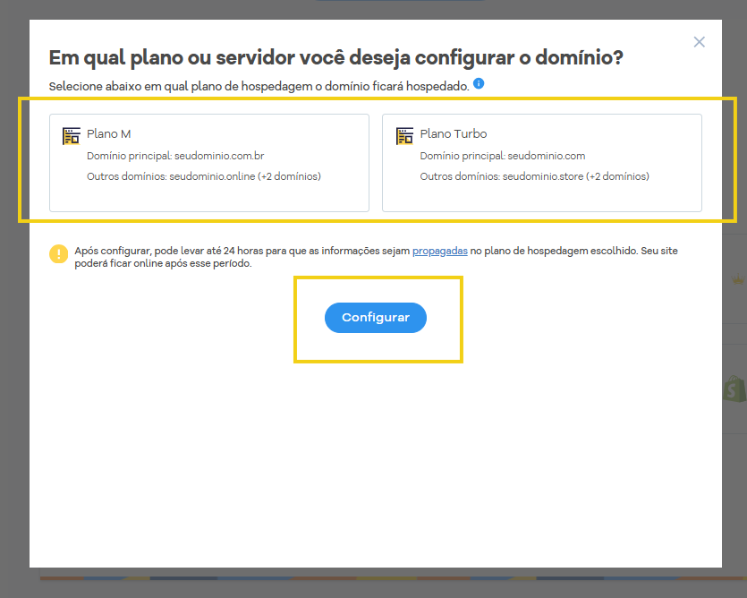
Task: Click 'Outros domínios: seudominio.online (+2 domínios)'
Action: pos(204,176)
